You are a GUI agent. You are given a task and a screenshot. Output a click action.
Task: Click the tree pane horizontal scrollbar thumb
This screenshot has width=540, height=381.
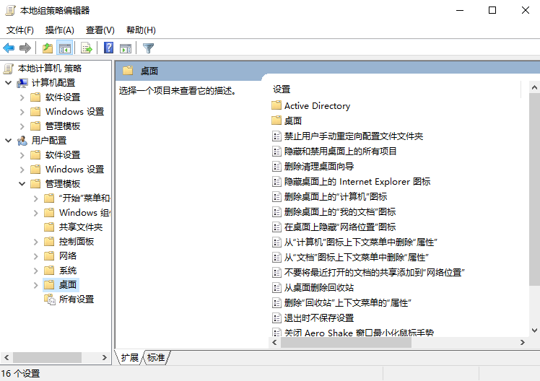point(47,358)
